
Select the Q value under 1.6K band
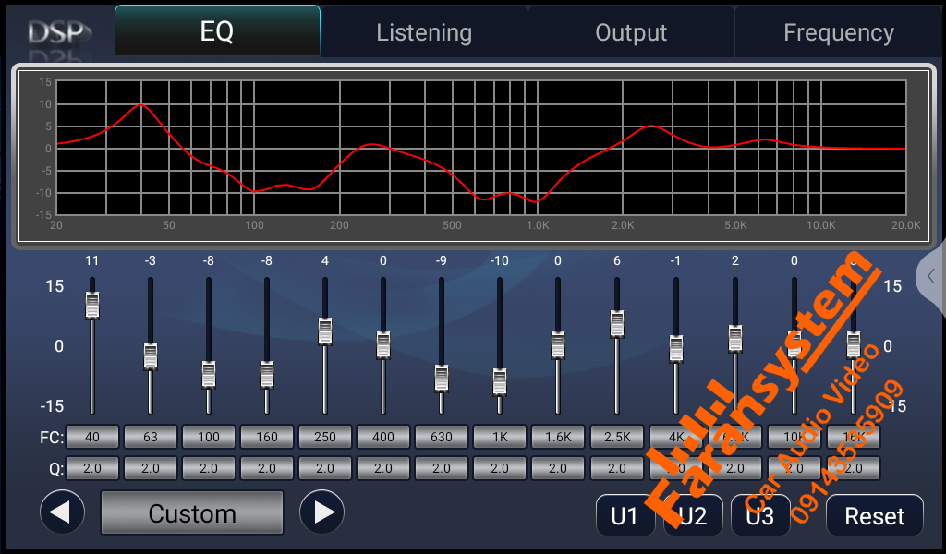[558, 468]
